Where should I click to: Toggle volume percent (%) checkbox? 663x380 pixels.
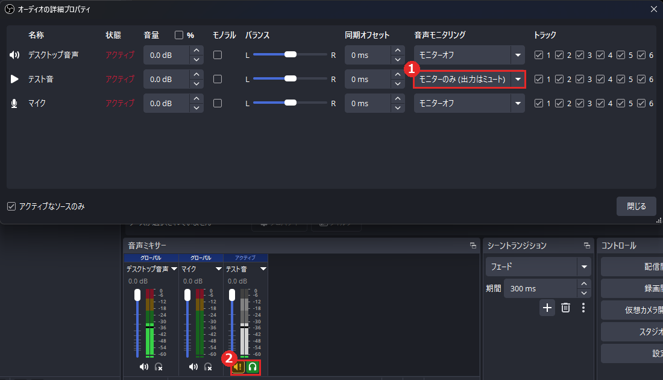coord(179,35)
